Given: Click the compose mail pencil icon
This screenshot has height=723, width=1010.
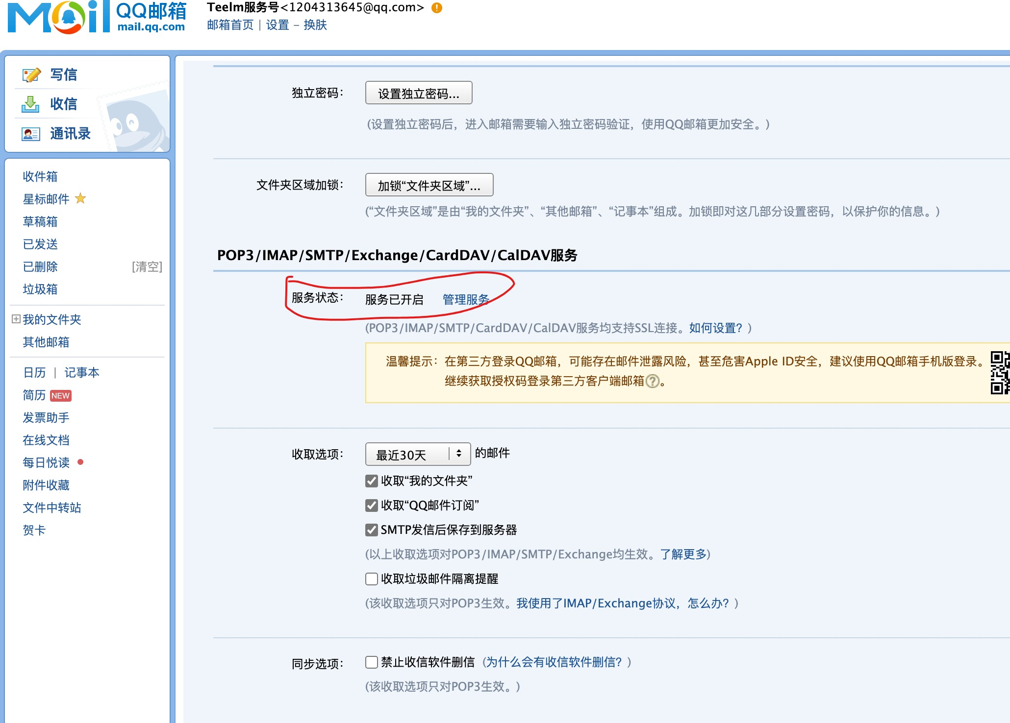Looking at the screenshot, I should point(31,75).
